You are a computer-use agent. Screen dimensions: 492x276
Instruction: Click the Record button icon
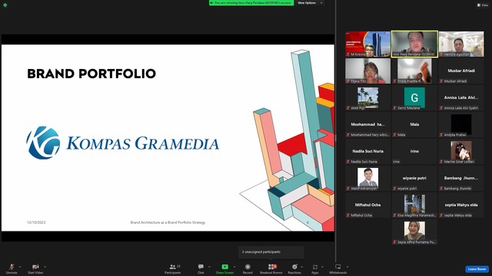(x=248, y=267)
